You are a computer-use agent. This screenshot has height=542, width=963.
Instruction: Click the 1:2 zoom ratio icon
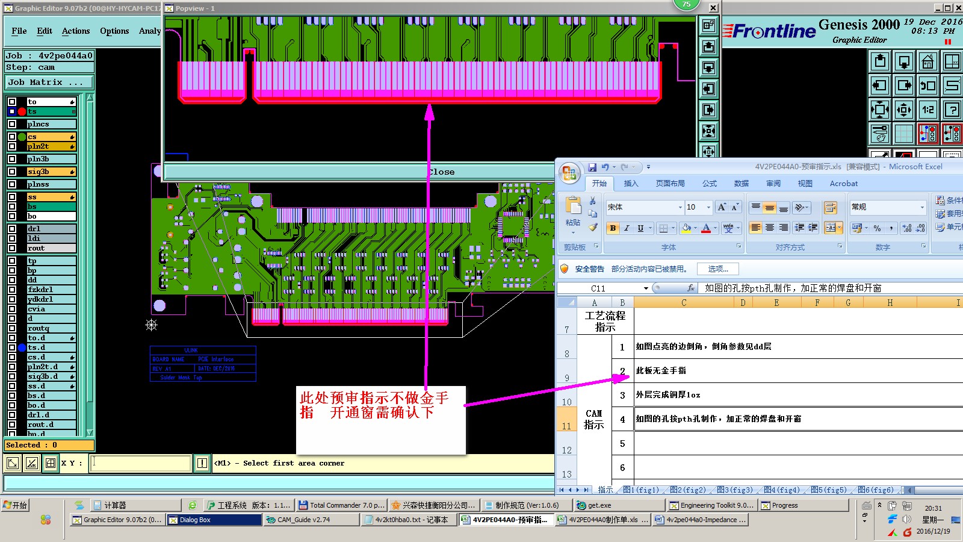[927, 110]
